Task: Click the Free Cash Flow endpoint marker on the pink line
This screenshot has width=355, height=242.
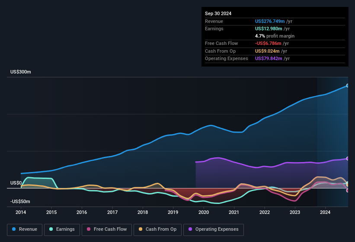Action: click(x=348, y=191)
